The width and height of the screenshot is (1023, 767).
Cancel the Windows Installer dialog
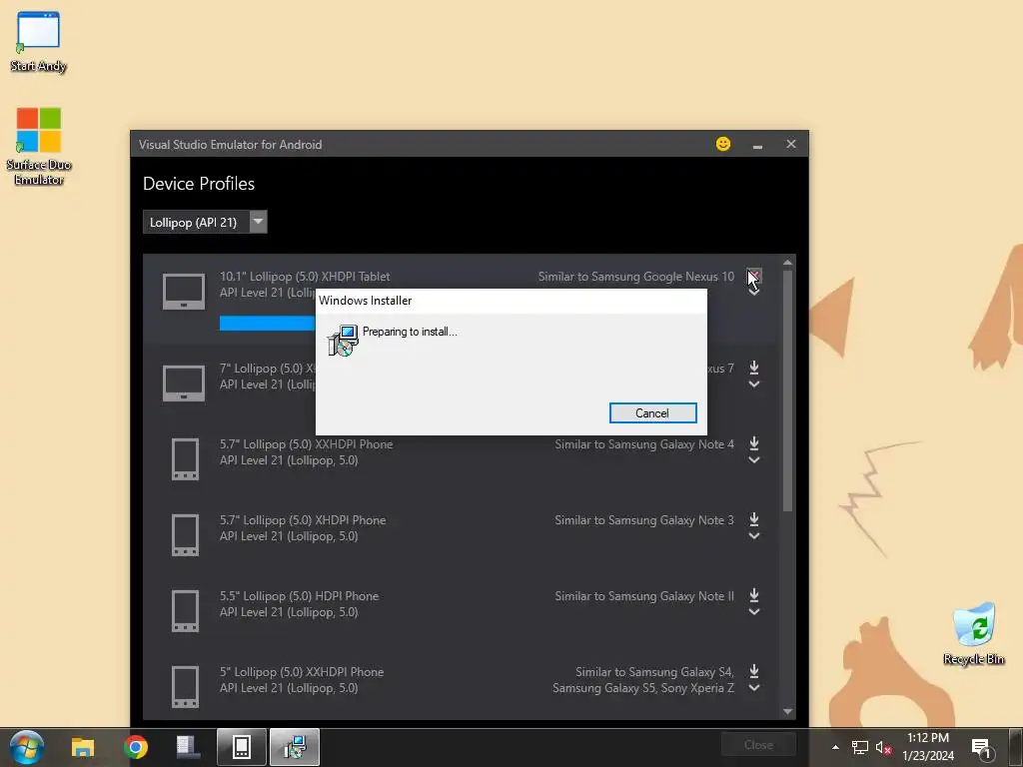tap(652, 412)
